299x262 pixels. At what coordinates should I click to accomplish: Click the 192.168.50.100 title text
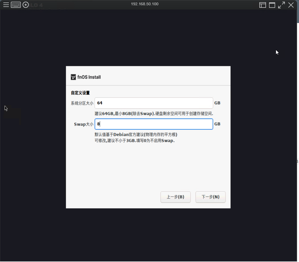[145, 4]
